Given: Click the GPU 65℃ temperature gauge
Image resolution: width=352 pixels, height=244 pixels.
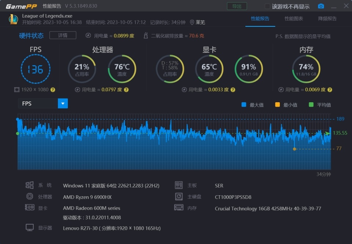Looking at the screenshot, I should [209, 69].
